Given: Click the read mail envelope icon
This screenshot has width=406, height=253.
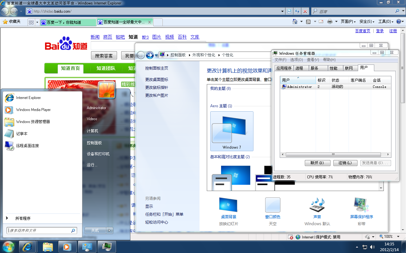Looking at the screenshot, I should 321,22.
